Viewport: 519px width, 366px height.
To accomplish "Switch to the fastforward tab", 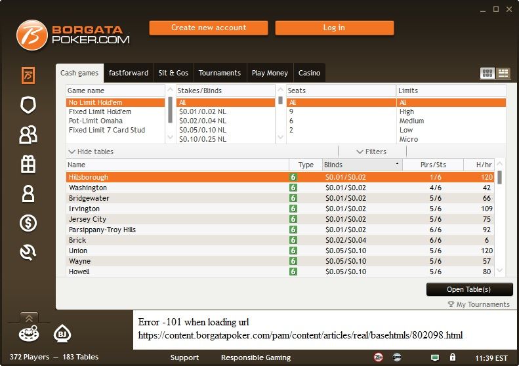I will coord(129,73).
